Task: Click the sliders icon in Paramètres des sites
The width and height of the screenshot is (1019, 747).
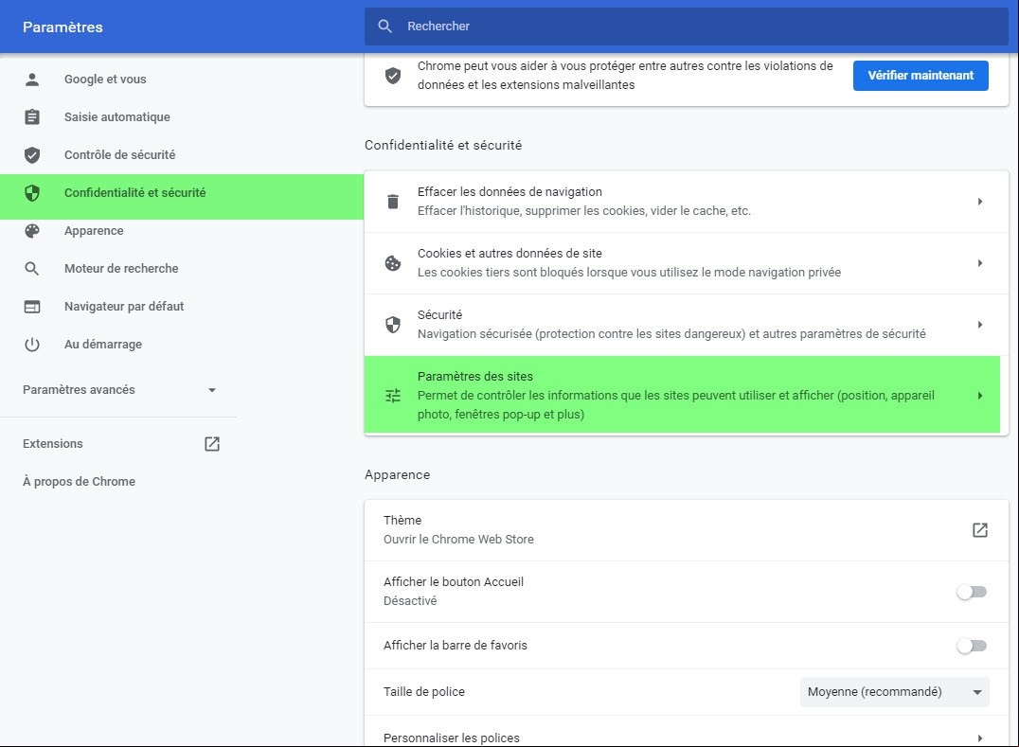Action: click(x=393, y=395)
